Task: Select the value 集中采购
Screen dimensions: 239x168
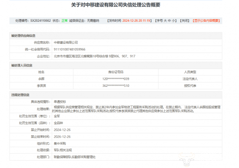Action: [60, 144]
